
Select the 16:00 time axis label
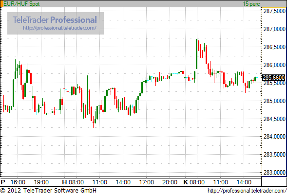tap(18, 182)
